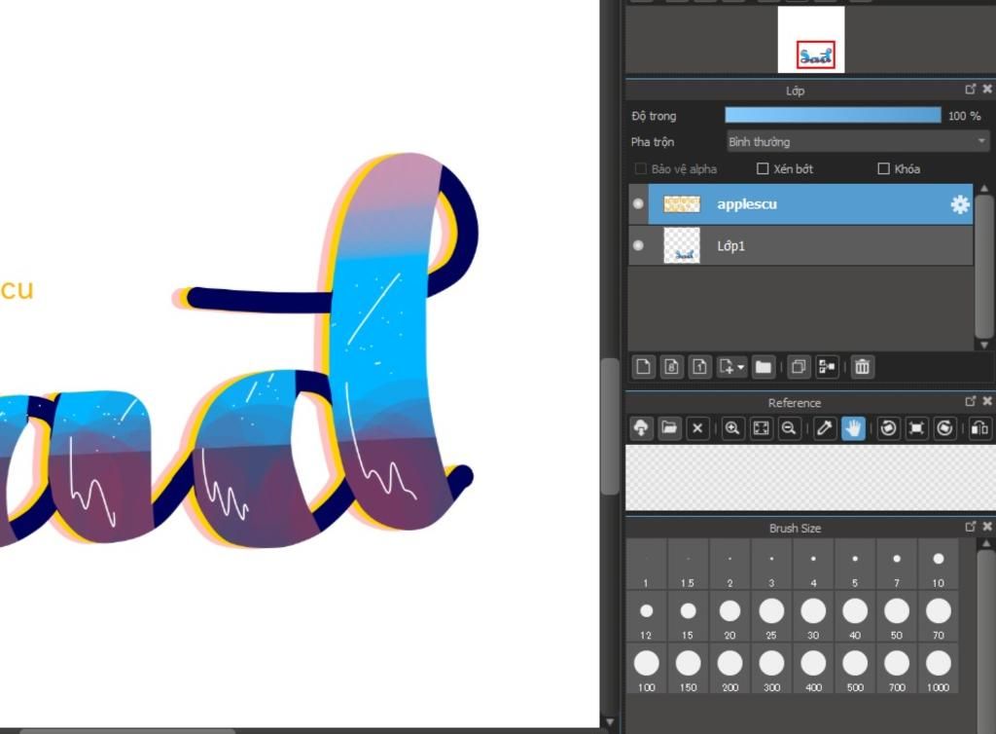
Task: Click the layer list scroll-down arrow
Action: 984,345
